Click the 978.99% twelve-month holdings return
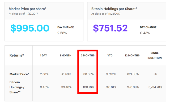Screen dimensions: 170x107 pos(133,87)
